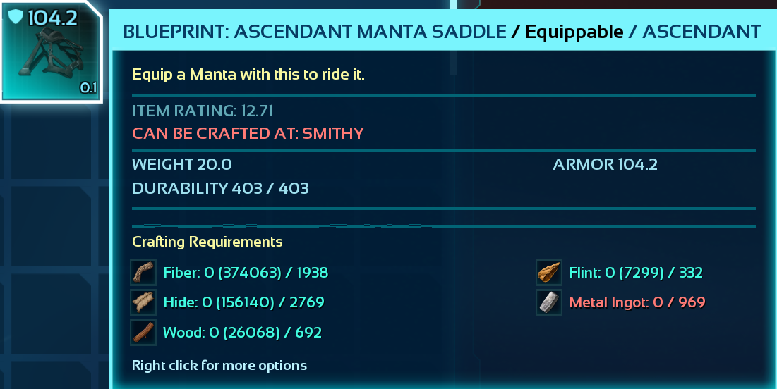Click the 0.1 quantity label on slot

tap(88, 88)
